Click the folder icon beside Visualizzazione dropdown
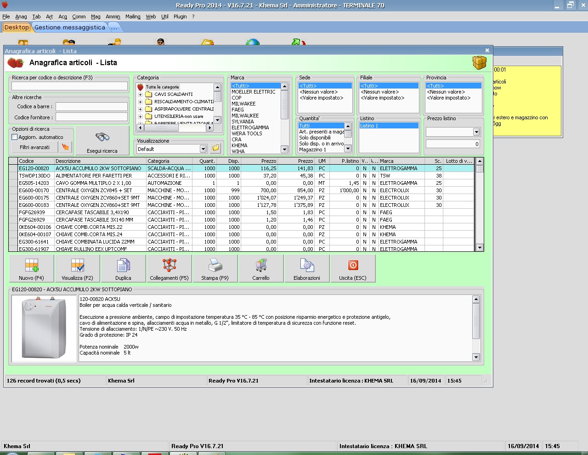588x455 pixels. [x=215, y=149]
